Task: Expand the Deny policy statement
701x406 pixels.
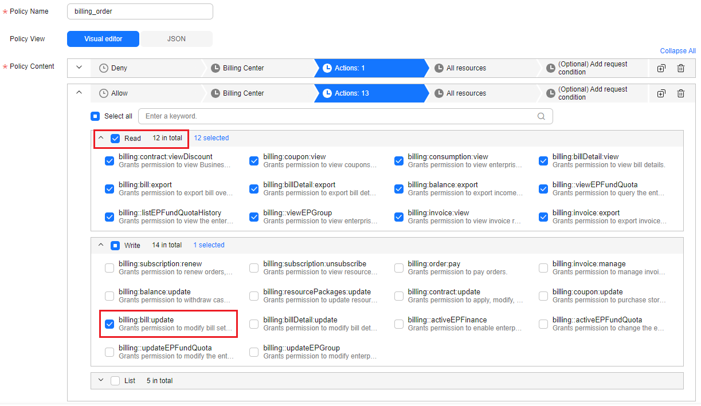Action: (79, 68)
